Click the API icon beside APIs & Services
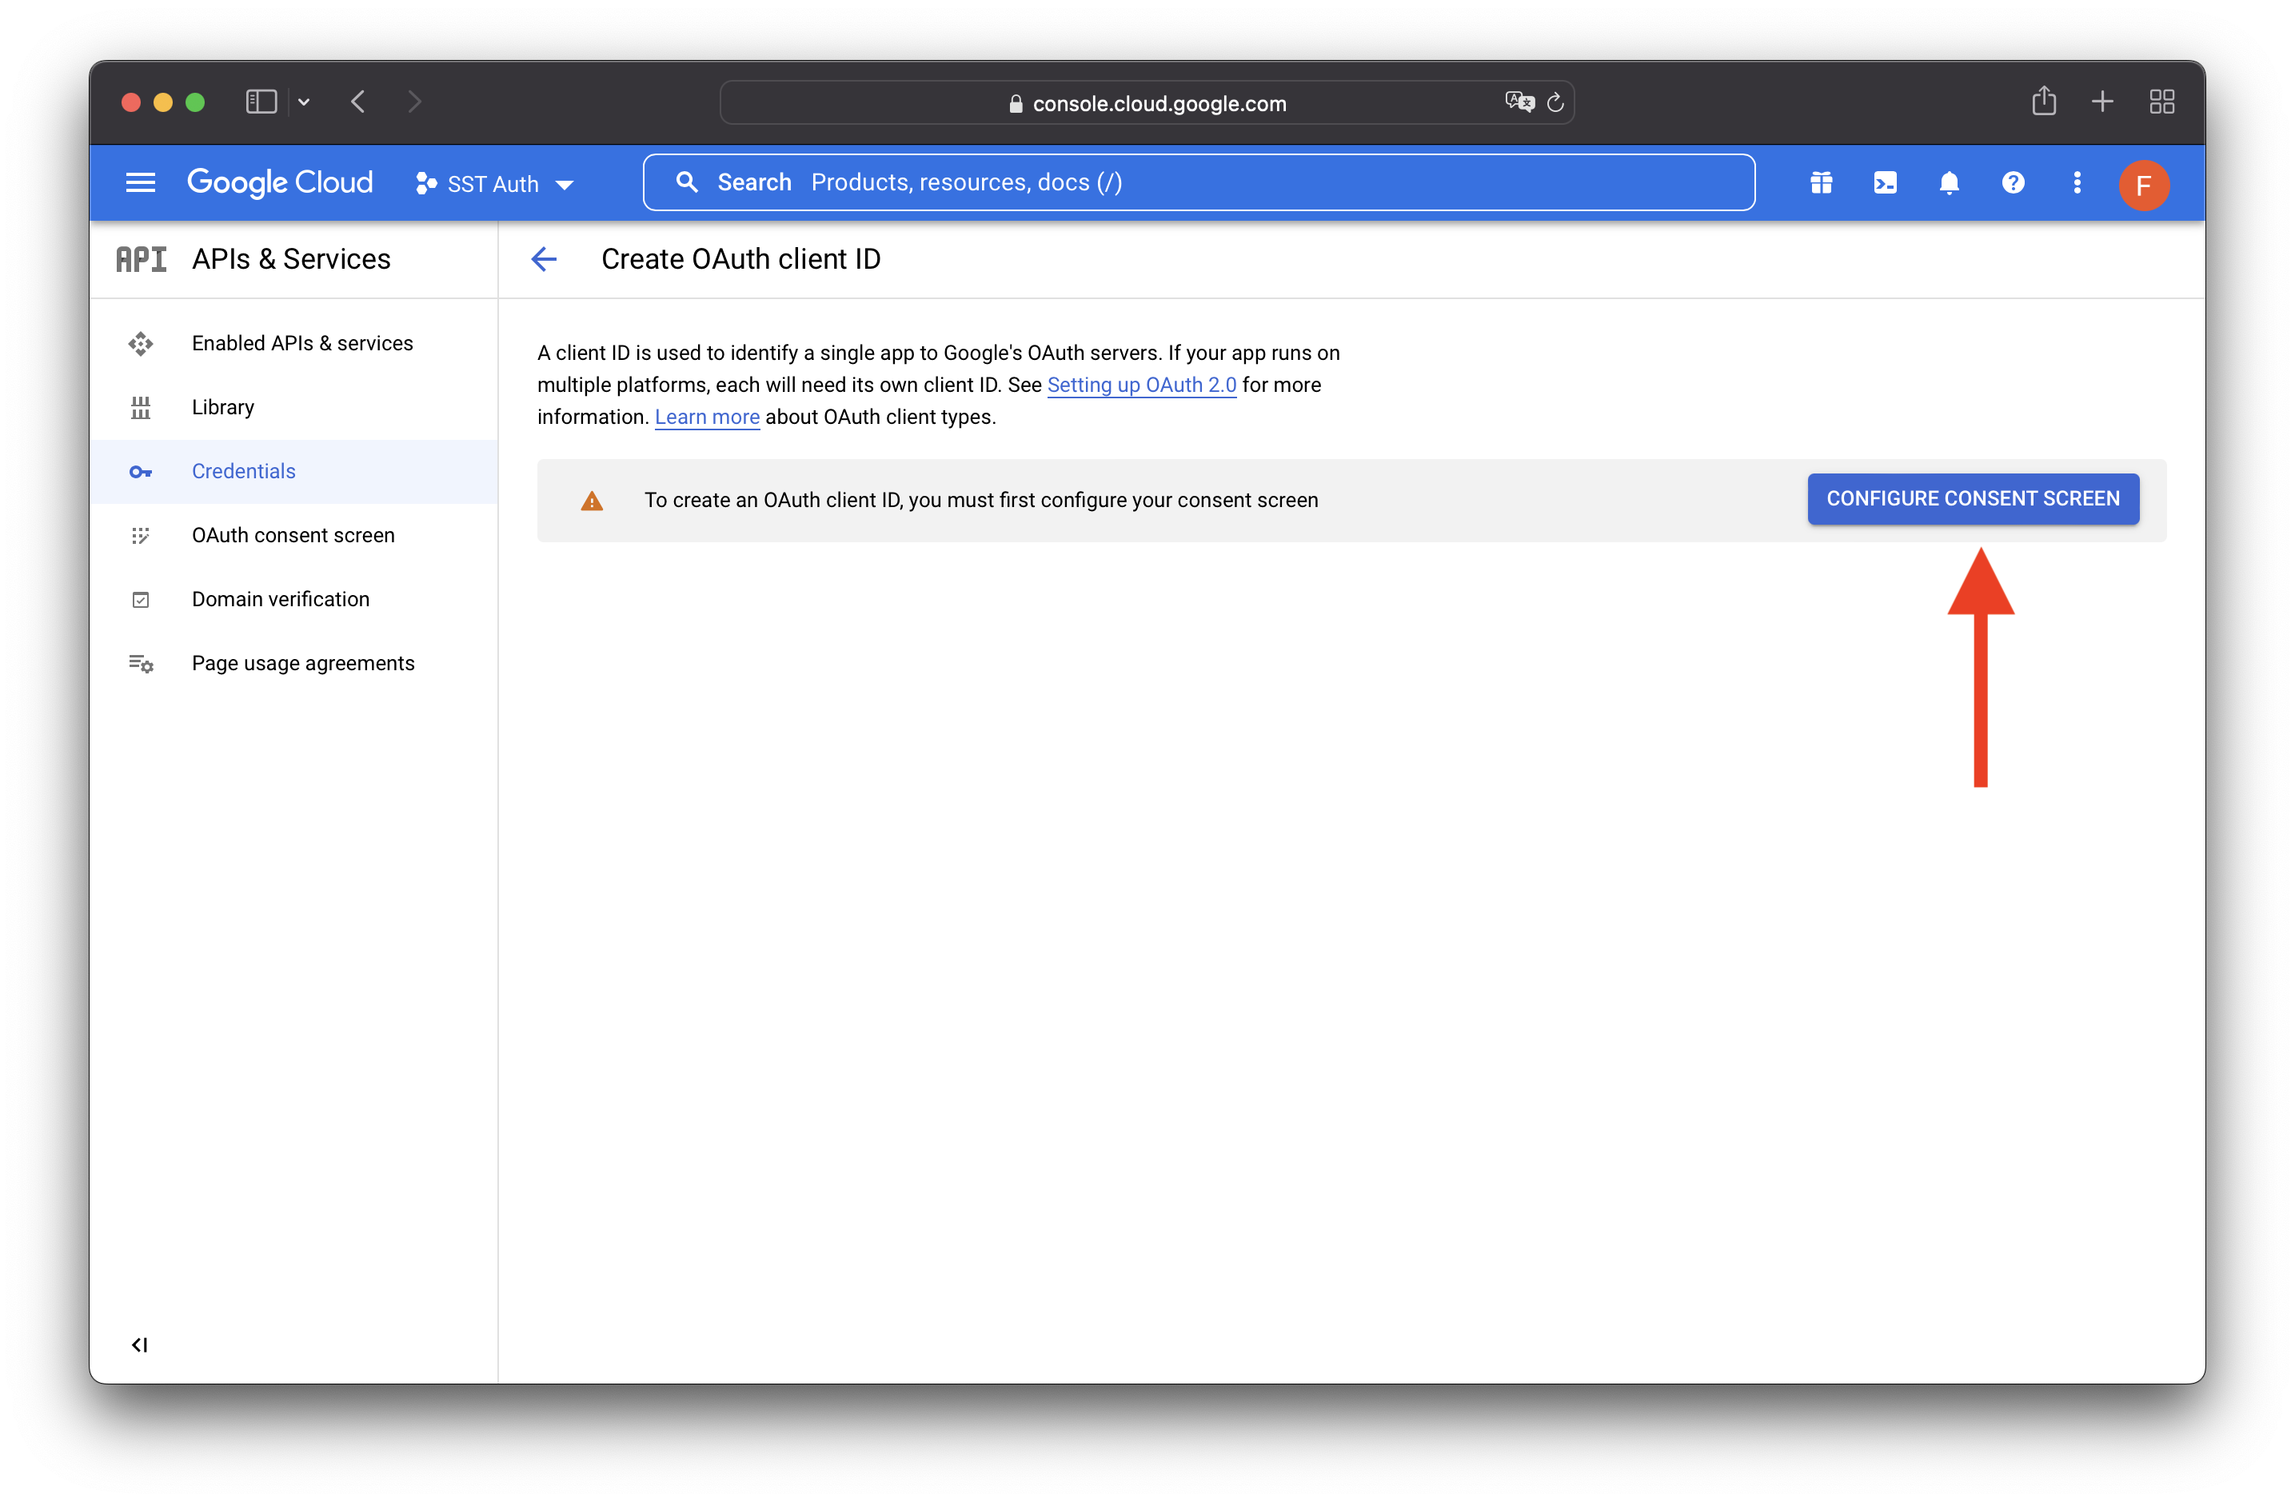 142,258
